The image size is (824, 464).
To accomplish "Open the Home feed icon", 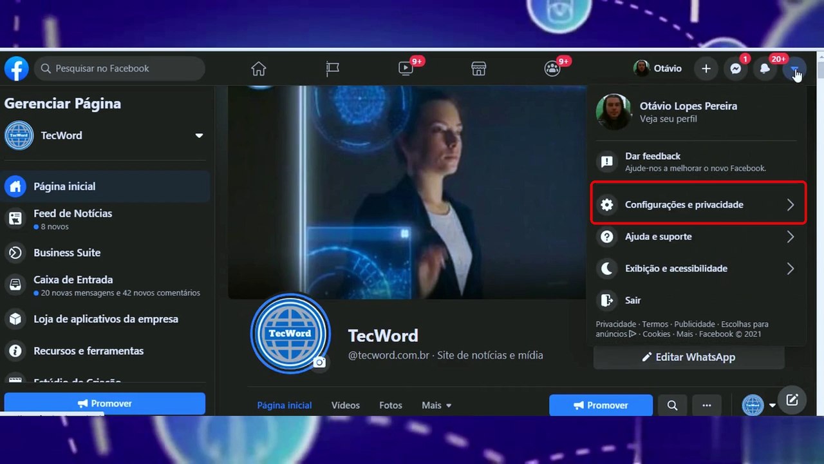I will (x=259, y=68).
